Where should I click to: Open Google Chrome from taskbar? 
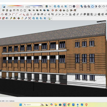(69, 105)
